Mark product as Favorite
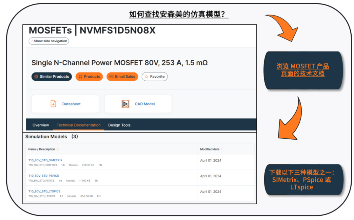 [x=155, y=77]
